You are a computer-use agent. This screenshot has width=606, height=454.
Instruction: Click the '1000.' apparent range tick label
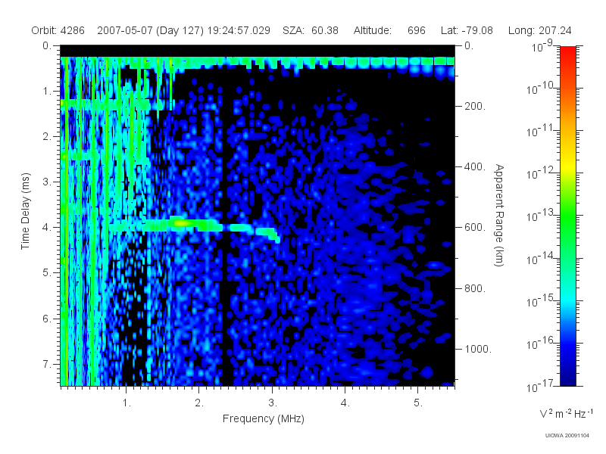click(x=478, y=349)
